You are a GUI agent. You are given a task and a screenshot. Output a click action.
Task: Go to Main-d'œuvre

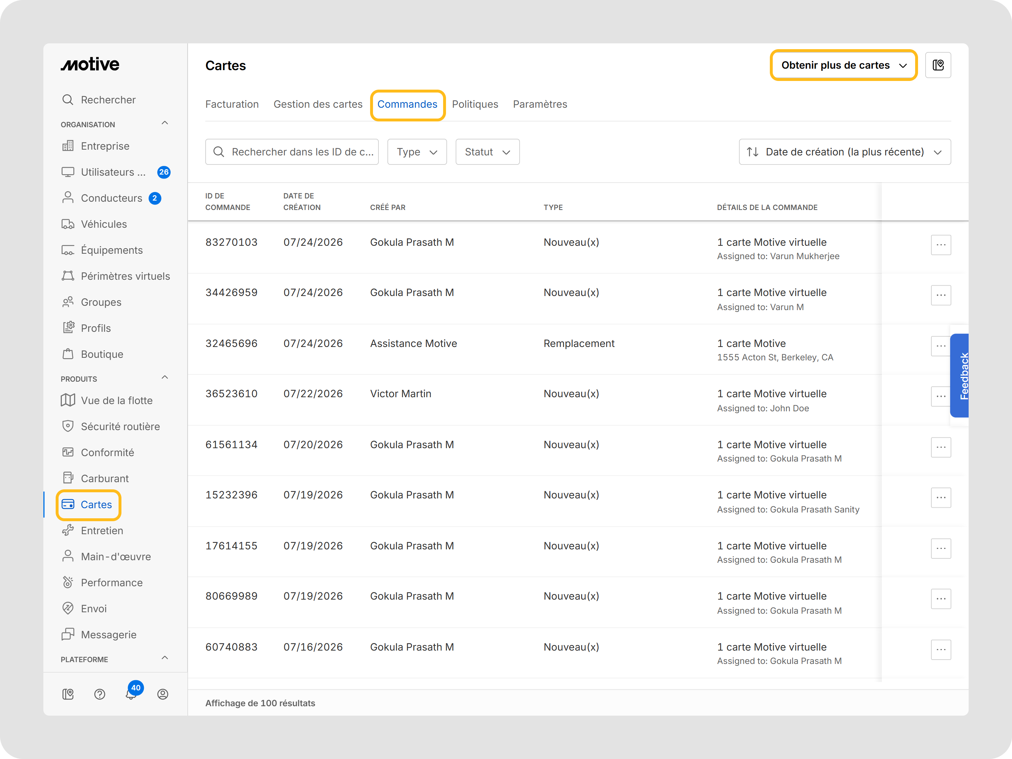[106, 557]
